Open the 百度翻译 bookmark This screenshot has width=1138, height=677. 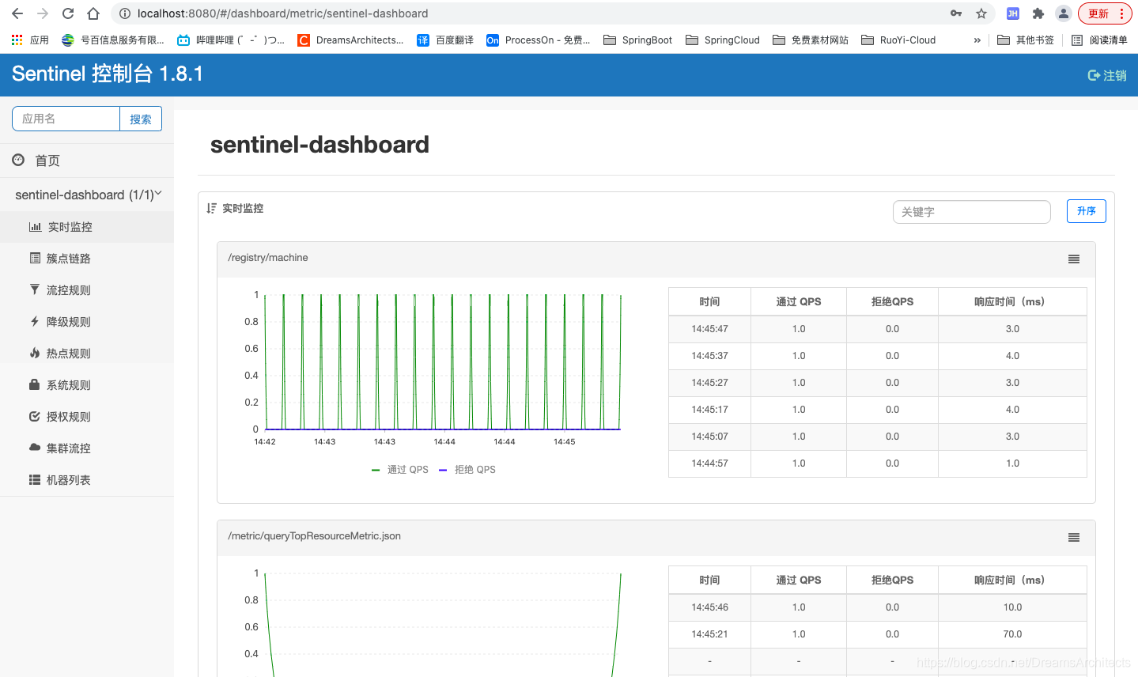point(445,40)
